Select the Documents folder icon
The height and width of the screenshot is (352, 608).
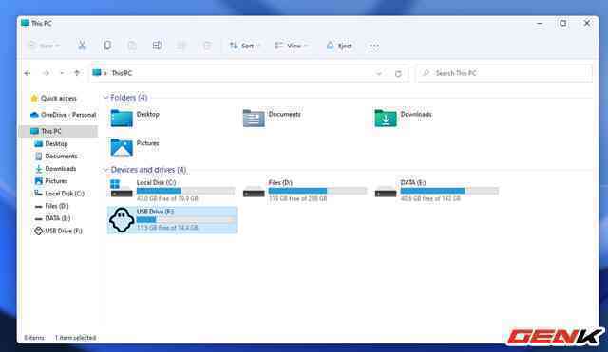pyautogui.click(x=254, y=118)
